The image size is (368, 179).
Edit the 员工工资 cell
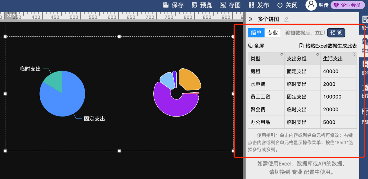[x=266, y=97]
